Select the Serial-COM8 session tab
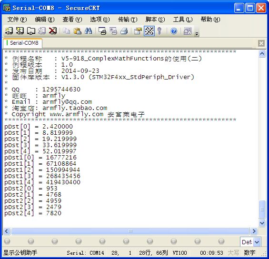The image size is (269, 259). (x=23, y=43)
